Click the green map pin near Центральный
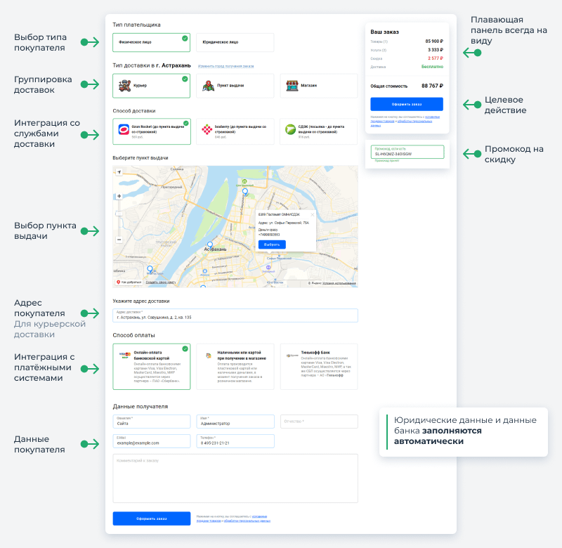 tap(244, 182)
